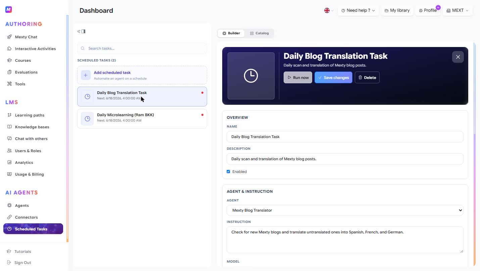Viewport: 480px width, 271px height.
Task: Open the Agent dropdown Mexty Blog Translator
Action: [345, 210]
